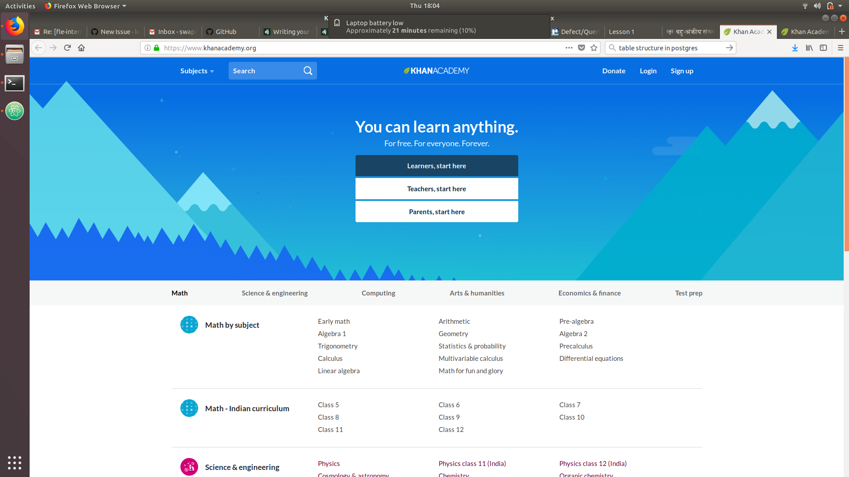Click the Firefox reload page icon
The image size is (849, 477).
[67, 48]
